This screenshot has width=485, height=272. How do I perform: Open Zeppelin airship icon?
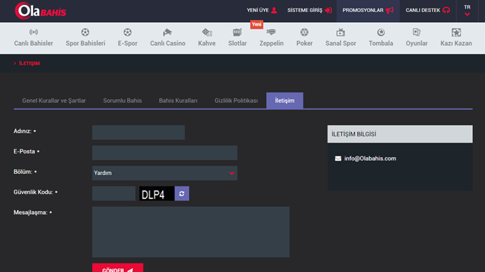pos(271,32)
